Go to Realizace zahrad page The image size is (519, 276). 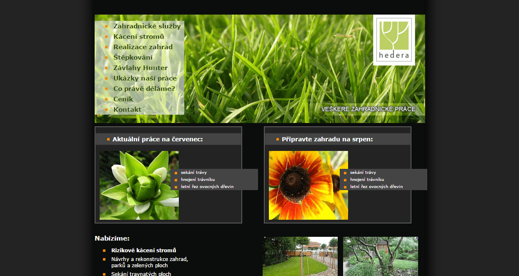point(143,47)
